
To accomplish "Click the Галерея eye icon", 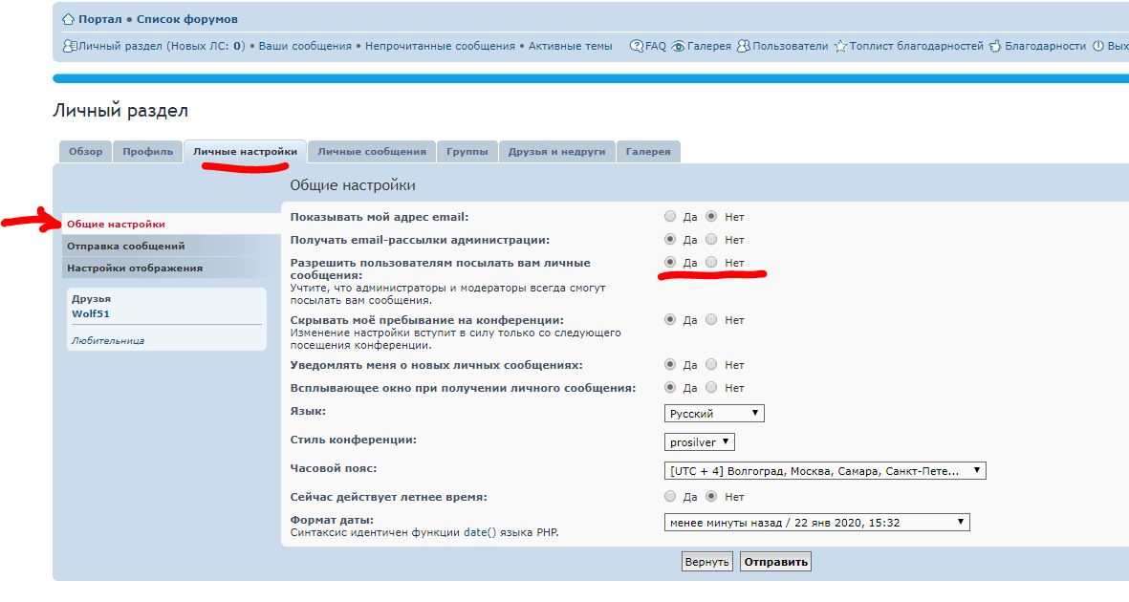I will click(678, 46).
